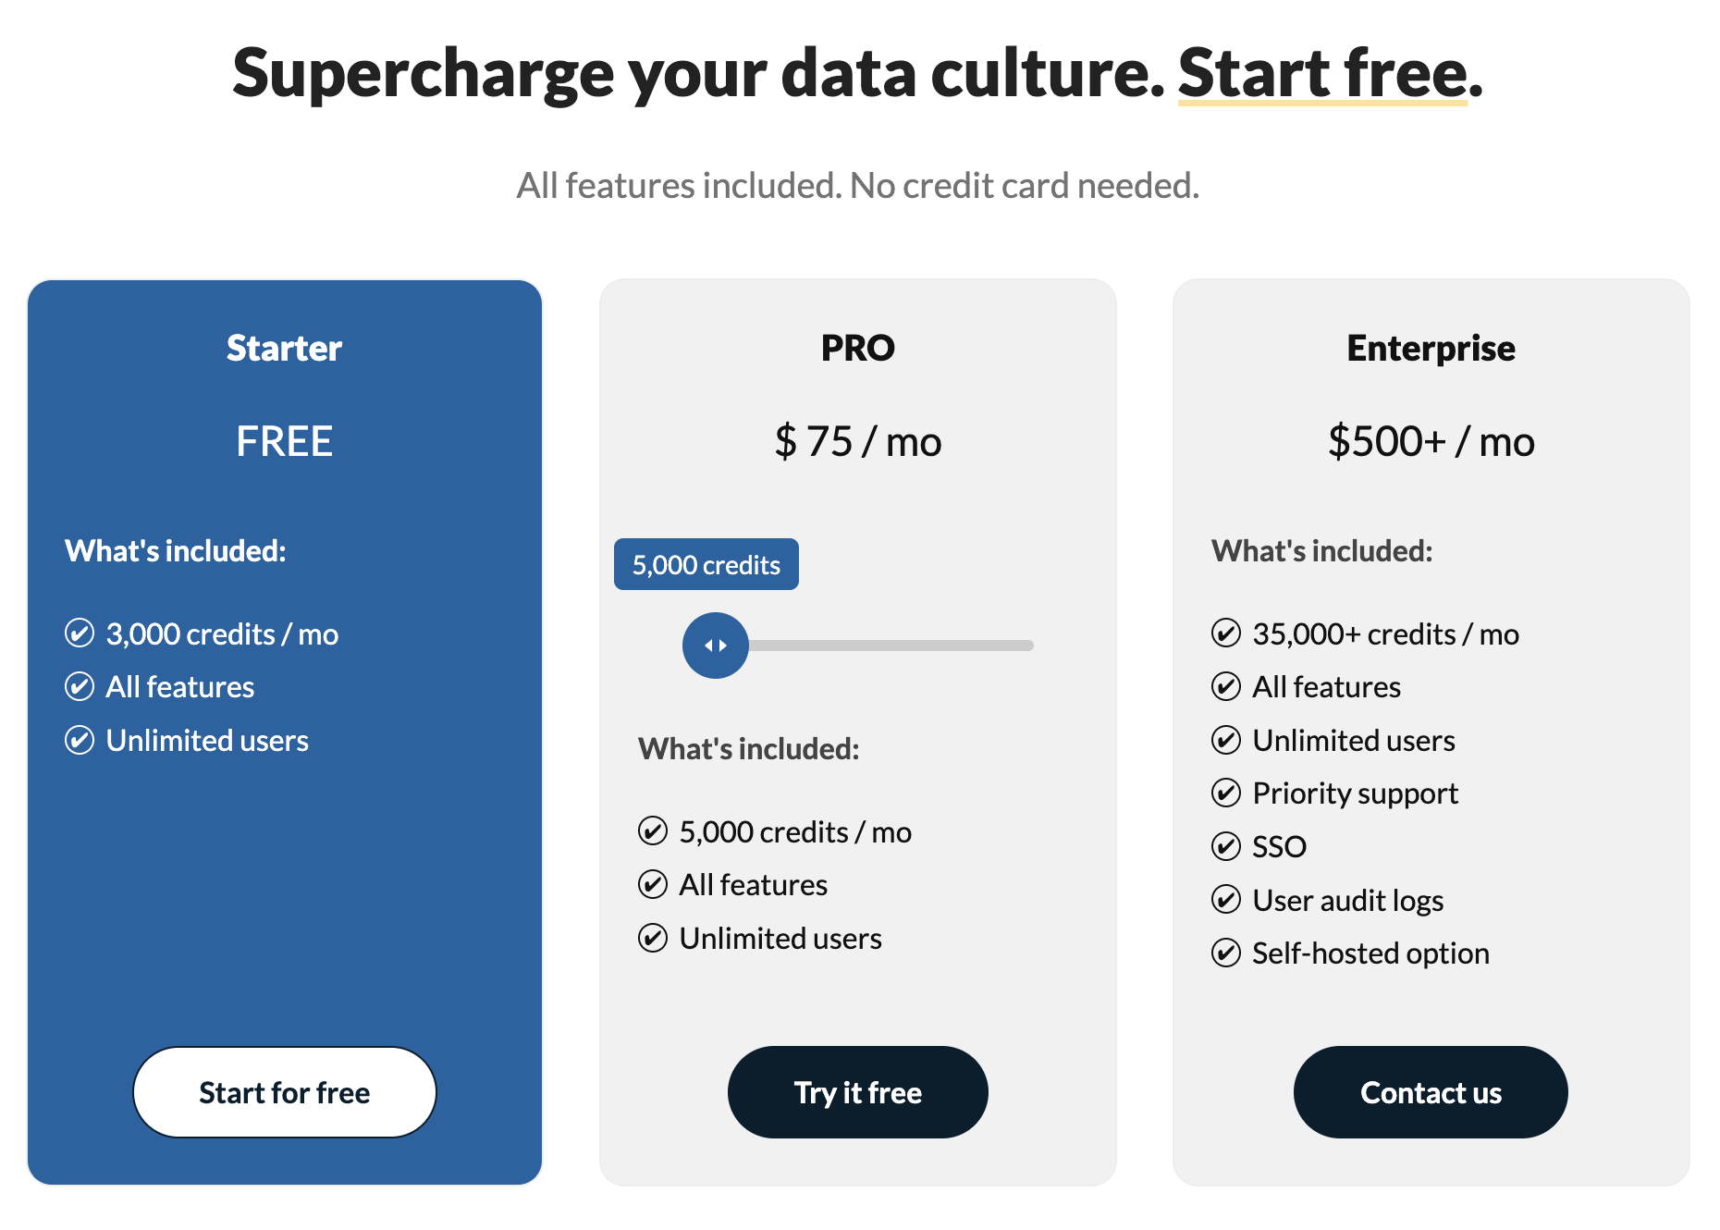Click checkmark icon beside 35,000+ credits / mo
Image resolution: width=1720 pixels, height=1230 pixels.
coord(1226,633)
